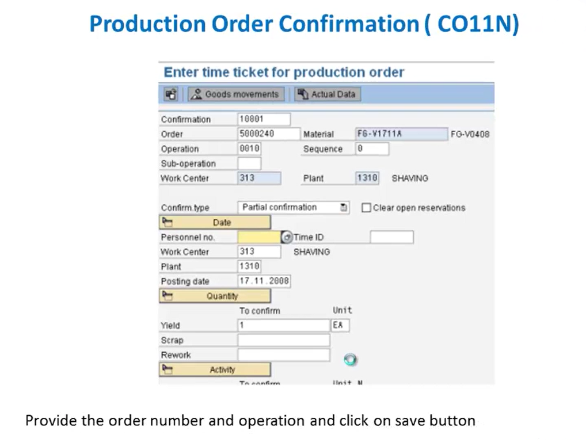Image resolution: width=586 pixels, height=442 pixels.
Task: Click the search help icon beside Personnel no.
Action: pos(287,237)
